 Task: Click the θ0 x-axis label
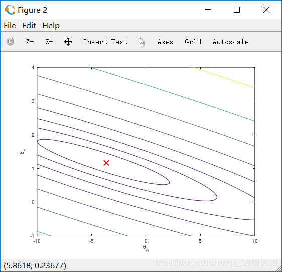pyautogui.click(x=146, y=248)
